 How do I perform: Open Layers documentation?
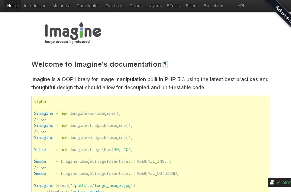154,6
